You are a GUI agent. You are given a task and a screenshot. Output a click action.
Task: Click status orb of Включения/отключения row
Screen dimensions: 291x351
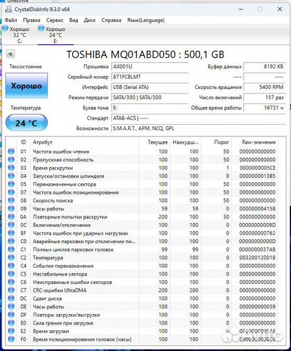point(11,225)
